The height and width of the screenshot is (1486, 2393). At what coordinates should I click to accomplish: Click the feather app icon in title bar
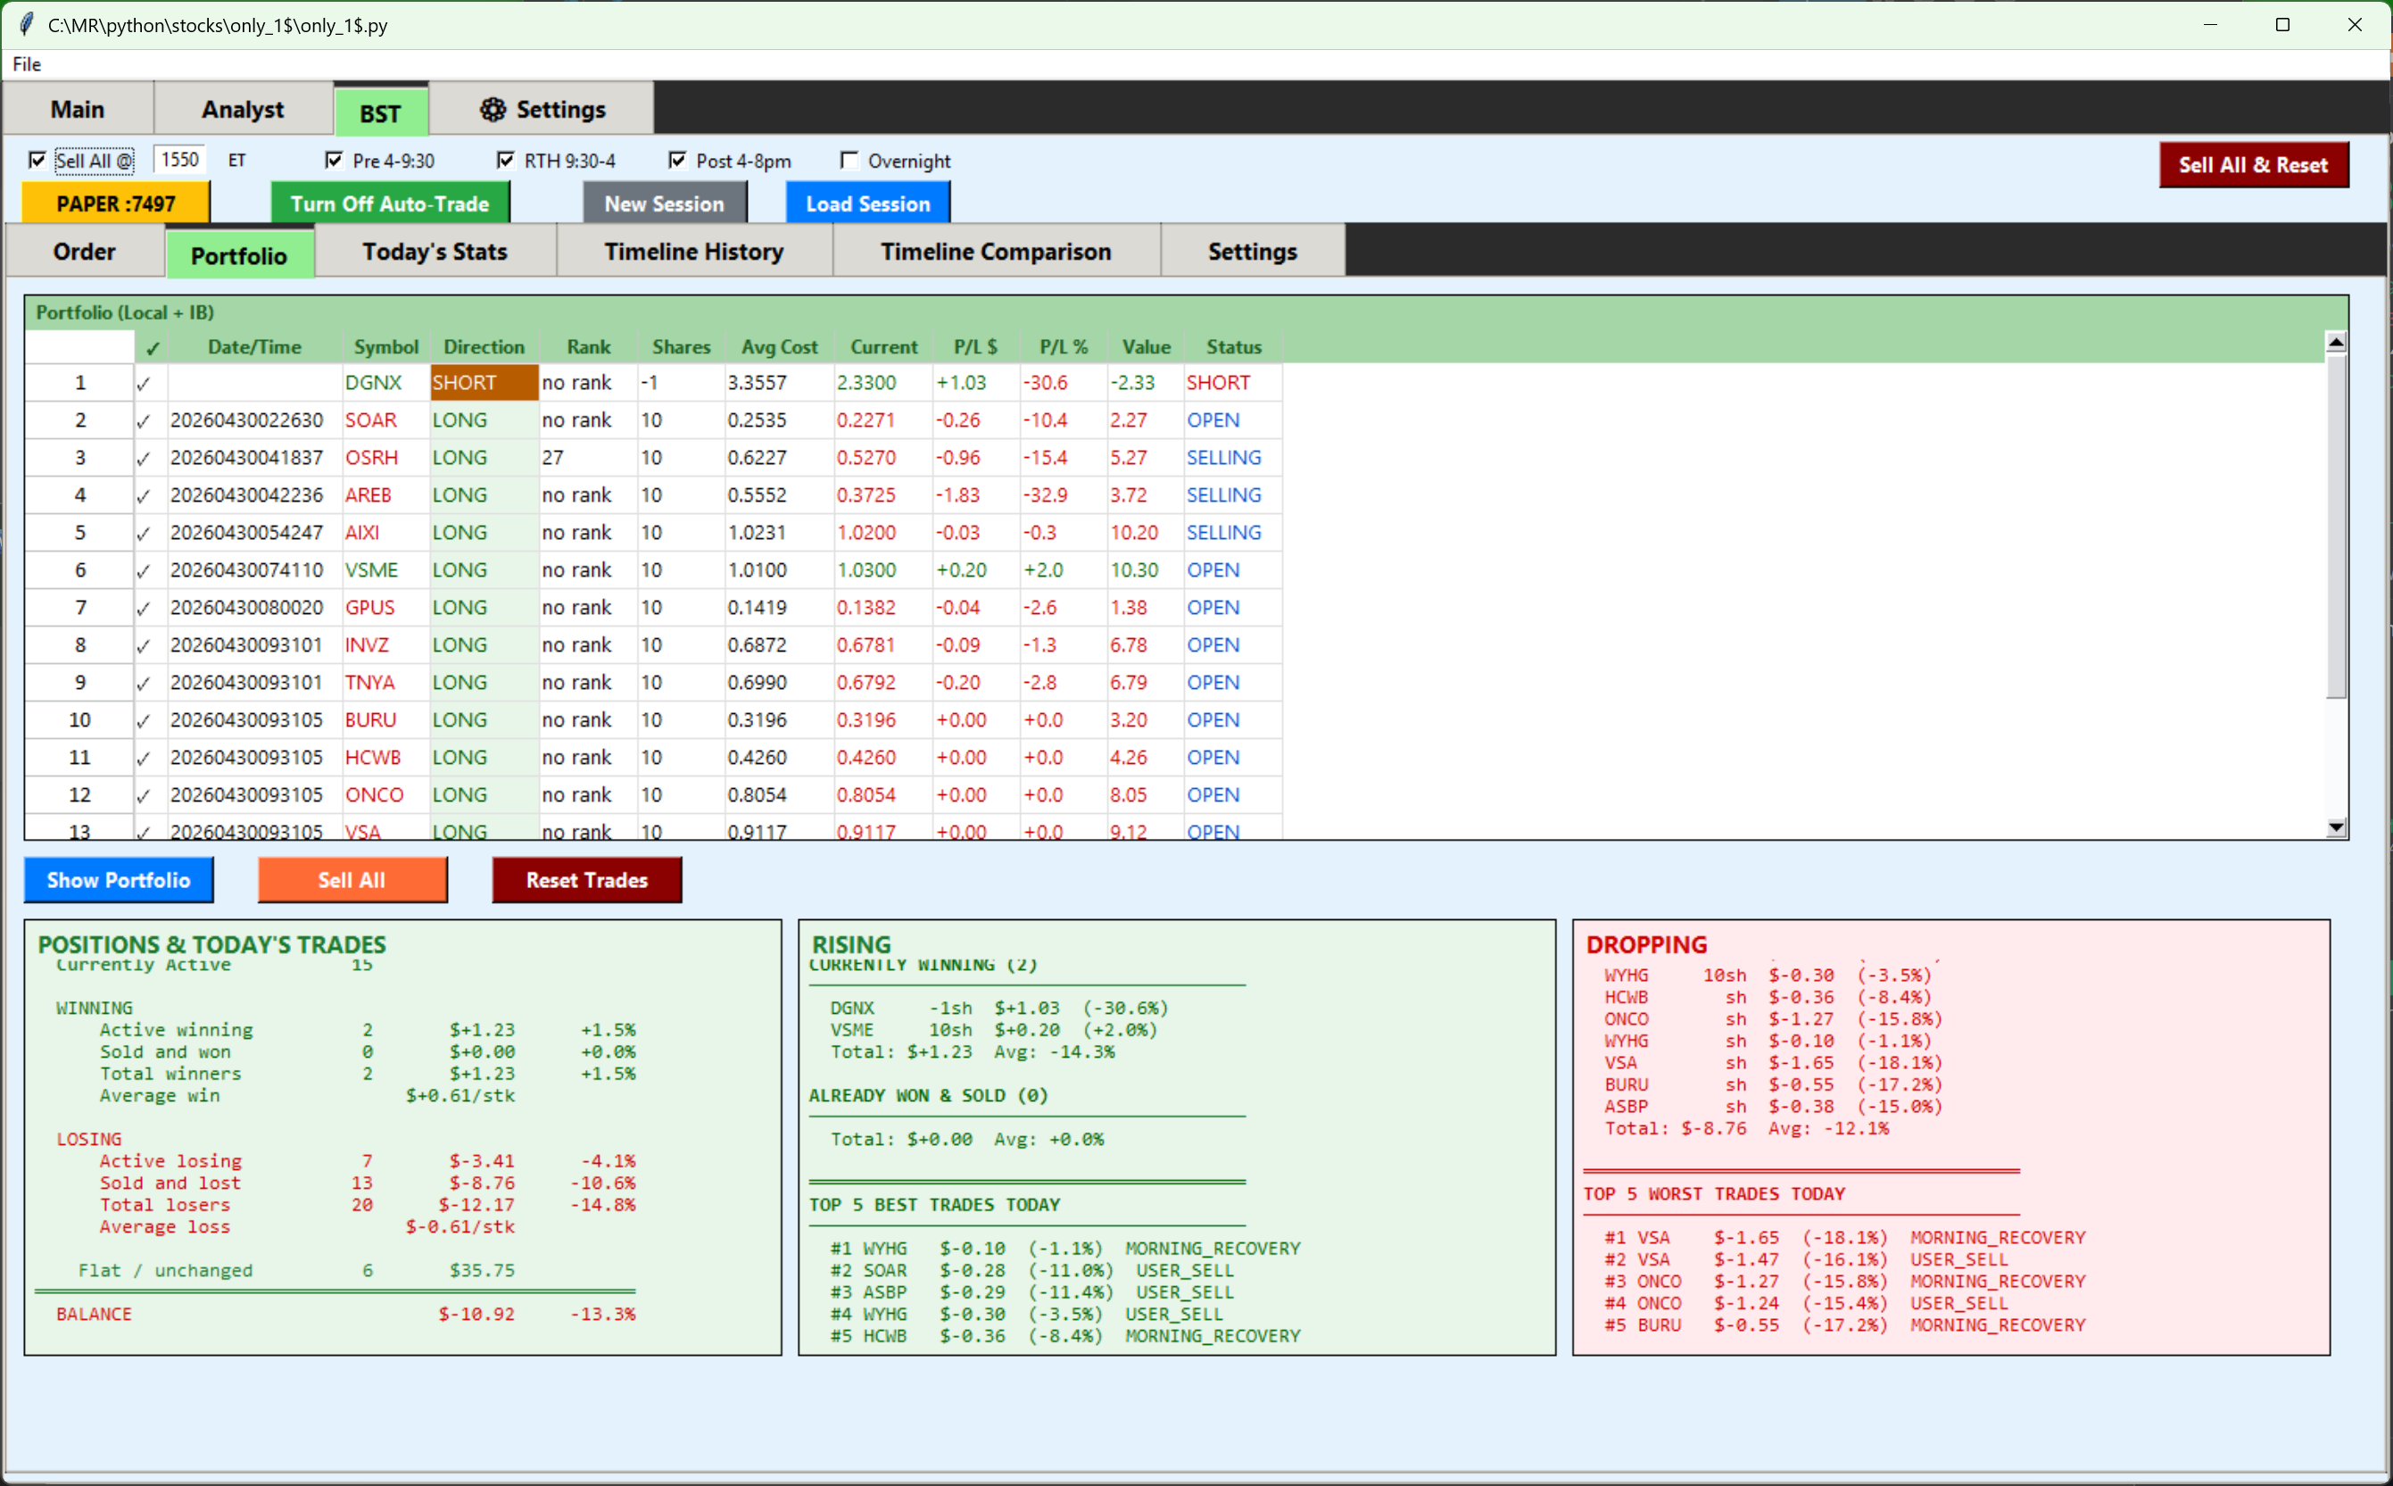[x=27, y=25]
